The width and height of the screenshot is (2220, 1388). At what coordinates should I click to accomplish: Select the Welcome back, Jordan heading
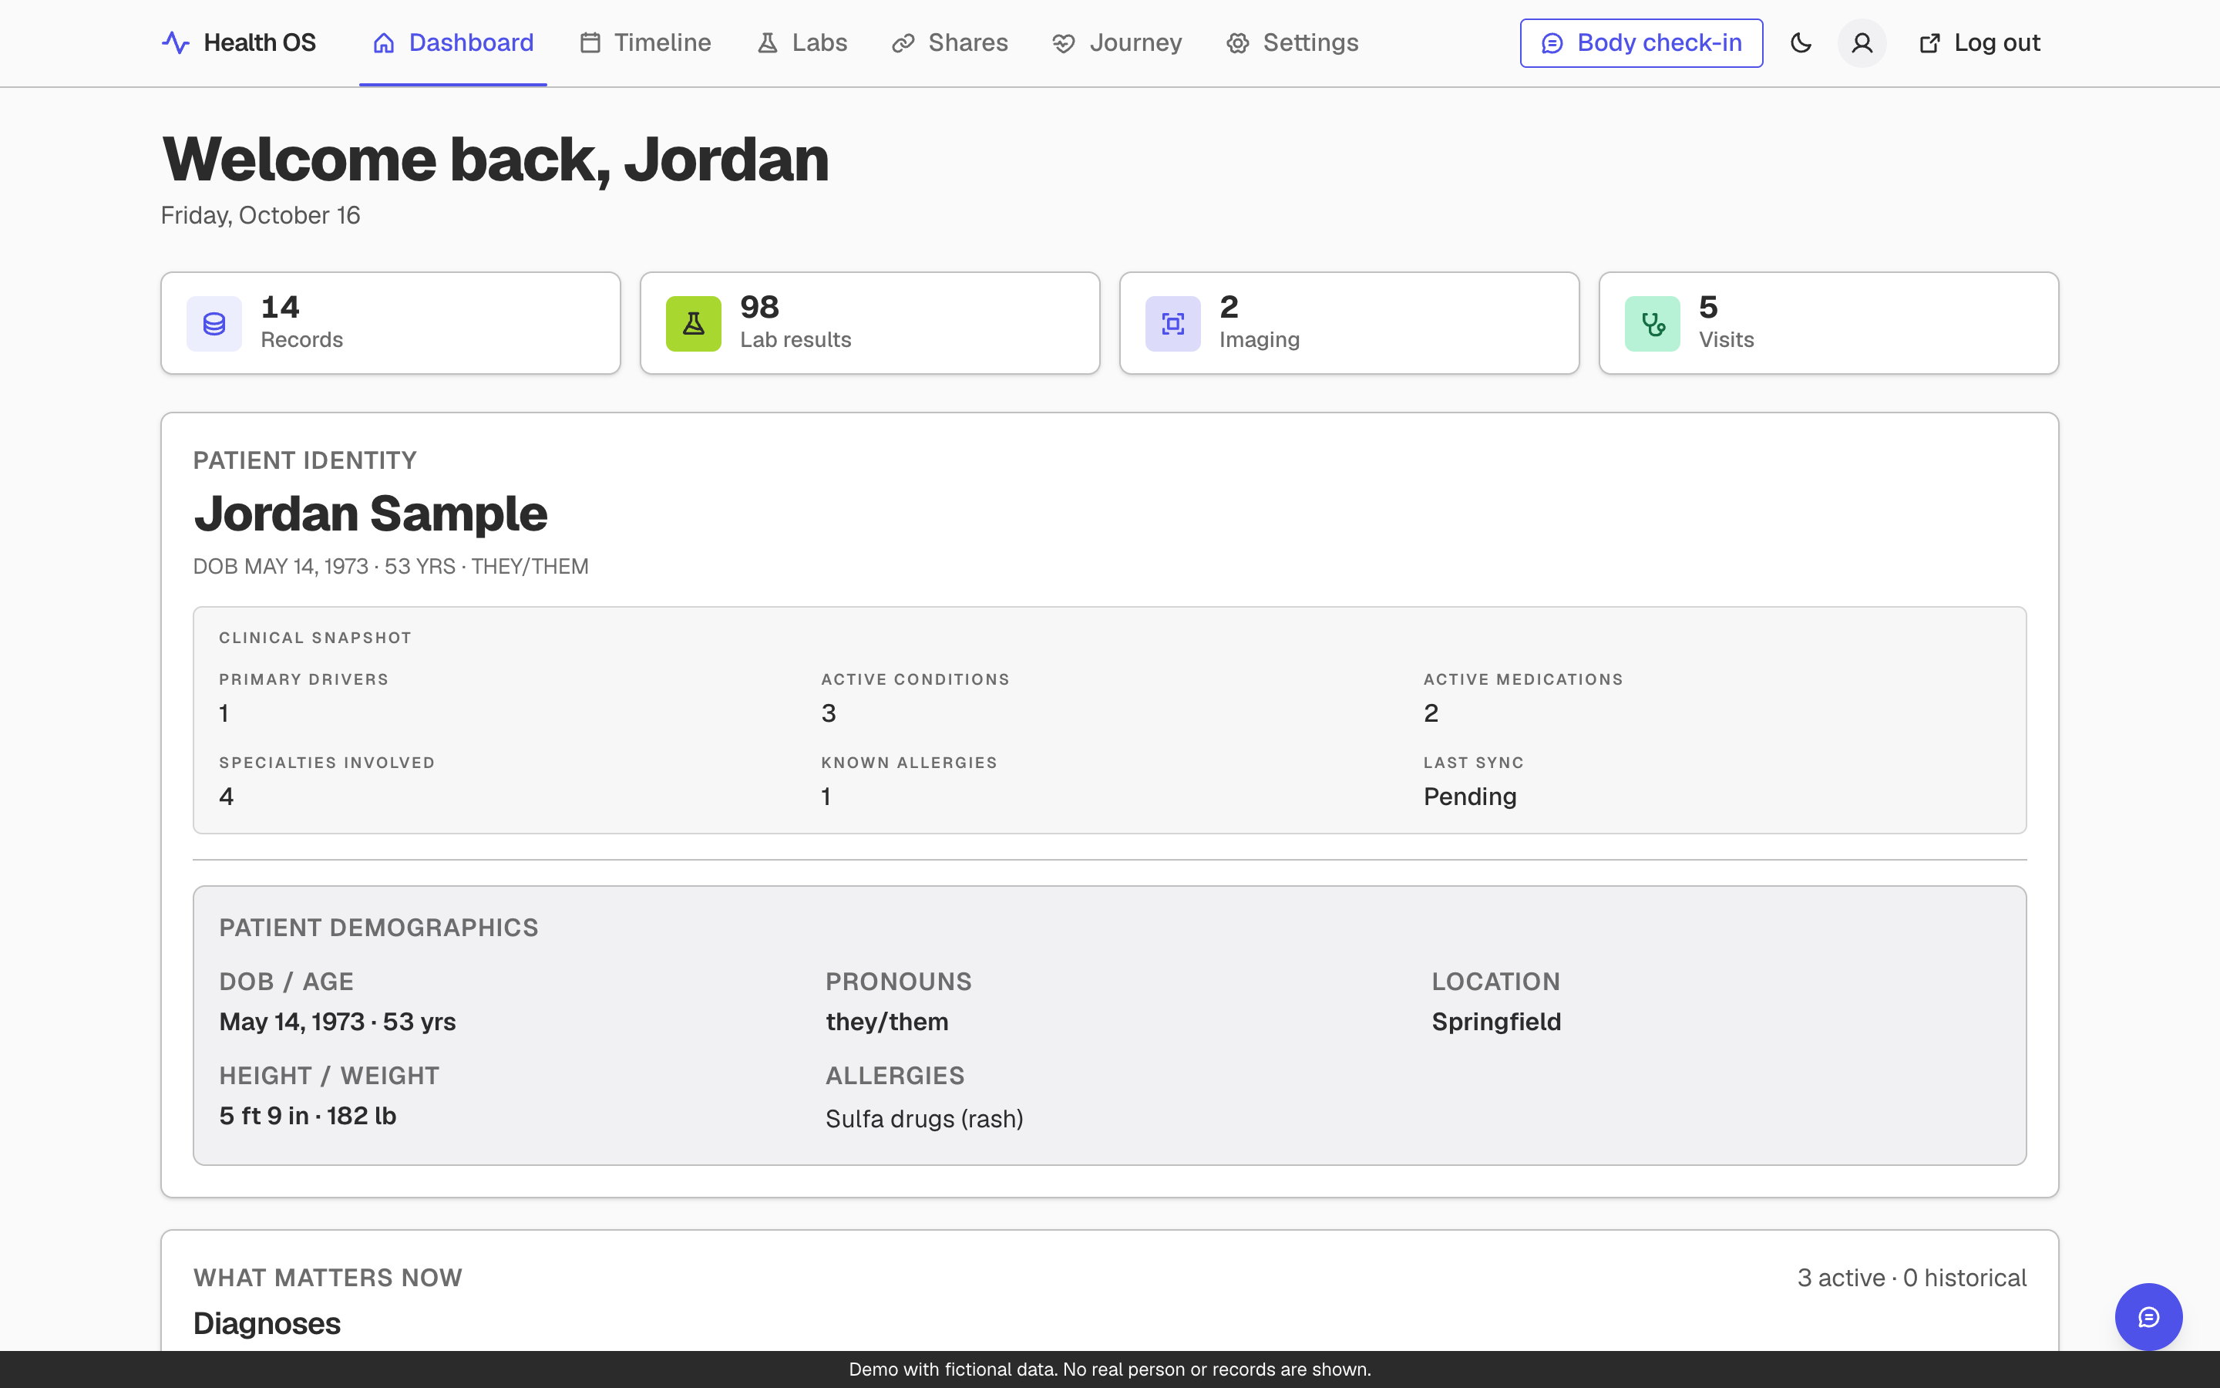click(496, 160)
